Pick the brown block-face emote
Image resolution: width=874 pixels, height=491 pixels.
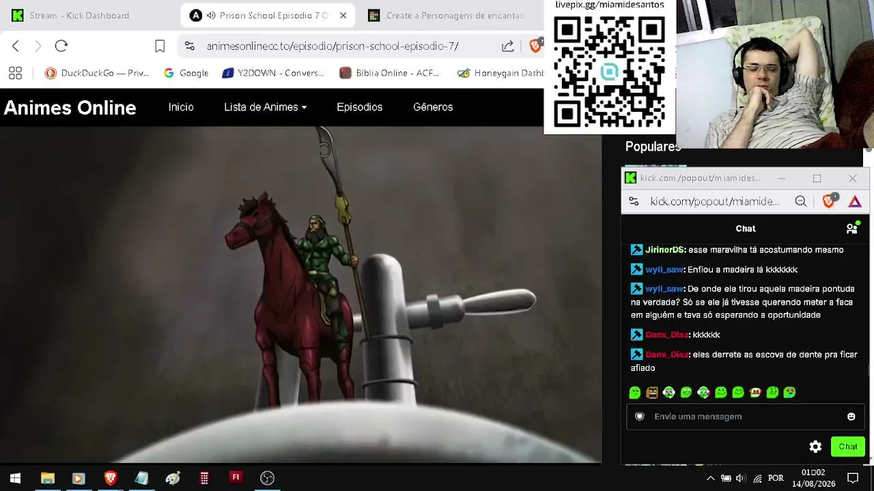pos(652,392)
